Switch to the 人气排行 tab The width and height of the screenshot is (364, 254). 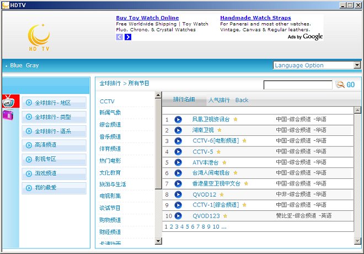(219, 100)
